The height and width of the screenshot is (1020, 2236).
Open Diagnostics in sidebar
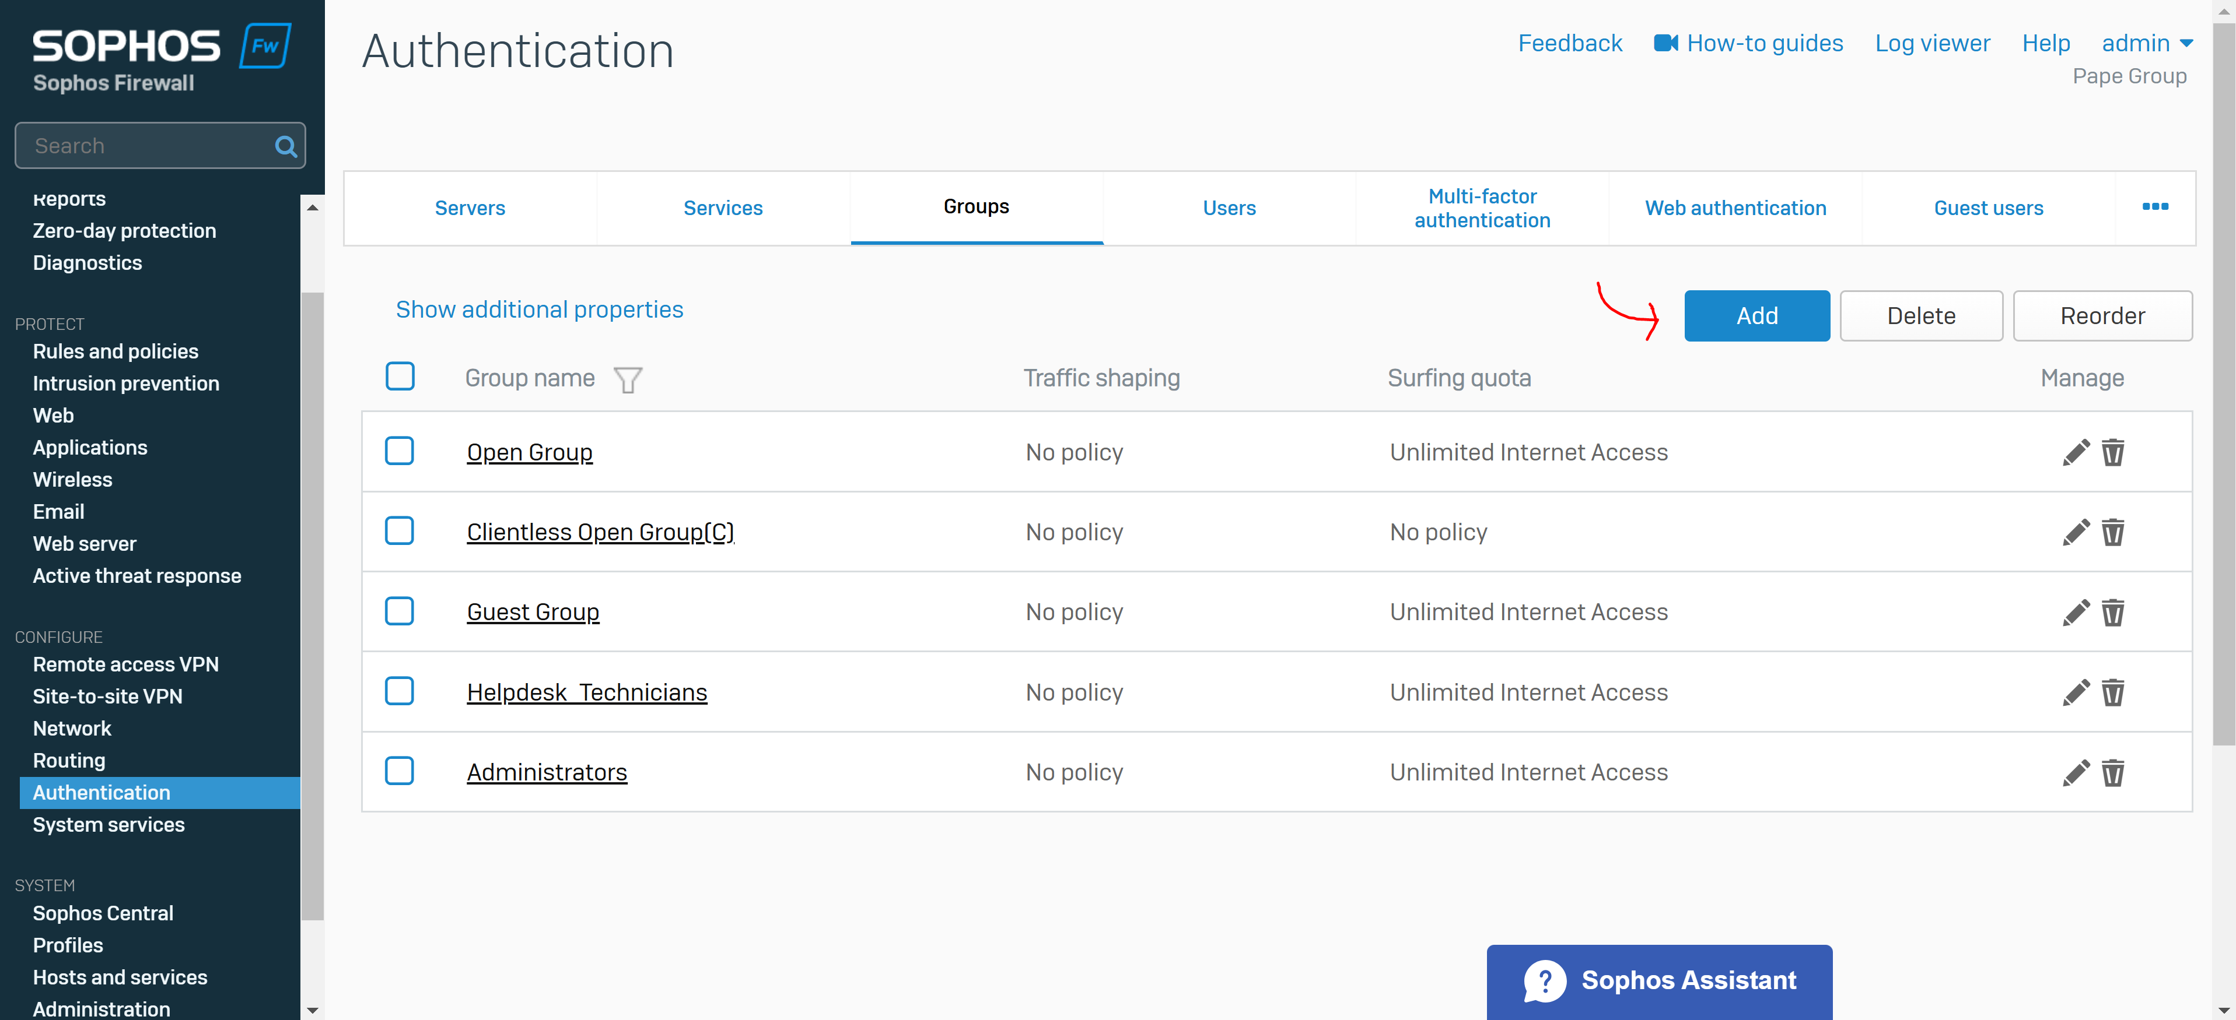tap(88, 263)
